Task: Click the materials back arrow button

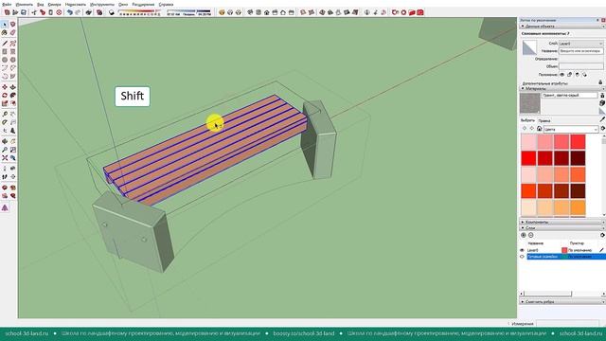Action: 525,129
